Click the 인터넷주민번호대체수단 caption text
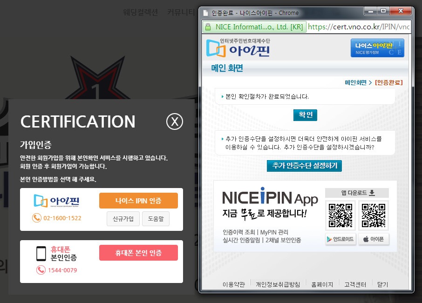The image size is (422, 303). 245,40
